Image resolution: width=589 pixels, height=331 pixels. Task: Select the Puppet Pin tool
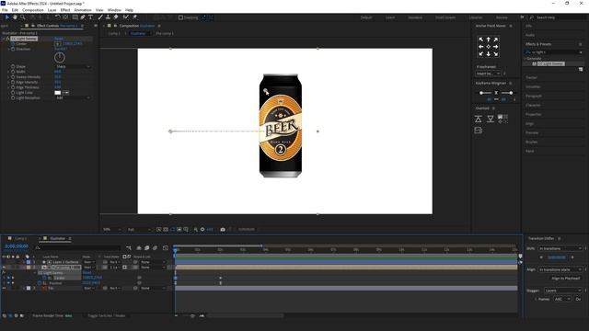(134, 17)
